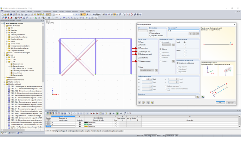Select the Temperatura load type
The image size is (241, 144).
tap(139, 48)
